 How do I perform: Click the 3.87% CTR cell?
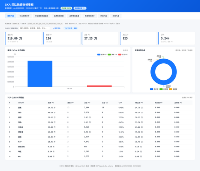tap(121, 142)
